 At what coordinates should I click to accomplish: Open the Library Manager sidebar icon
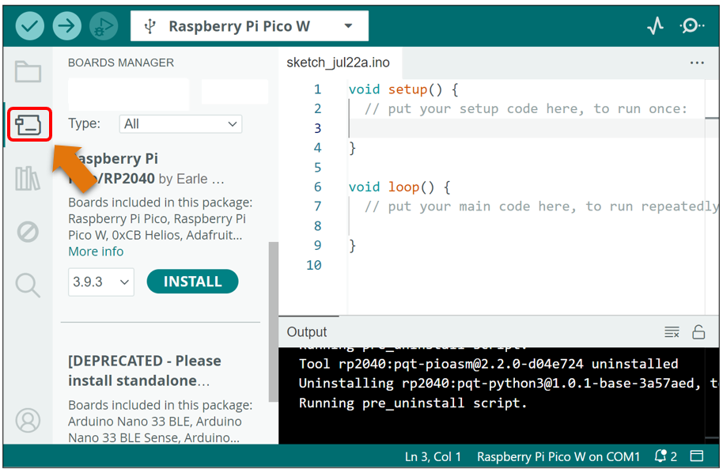[x=28, y=179]
